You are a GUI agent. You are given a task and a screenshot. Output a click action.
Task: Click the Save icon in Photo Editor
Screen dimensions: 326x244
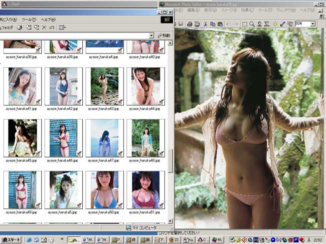coord(181,24)
